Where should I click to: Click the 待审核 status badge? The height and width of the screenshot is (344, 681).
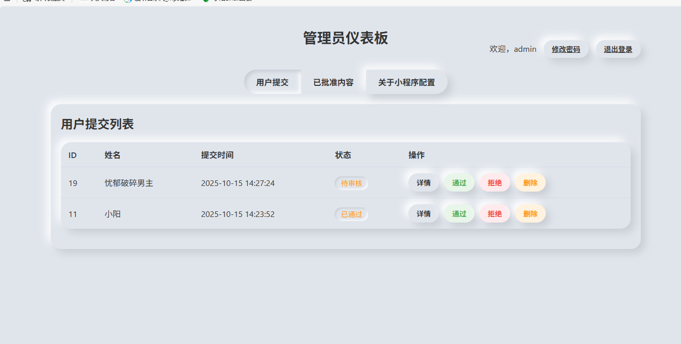tap(351, 183)
